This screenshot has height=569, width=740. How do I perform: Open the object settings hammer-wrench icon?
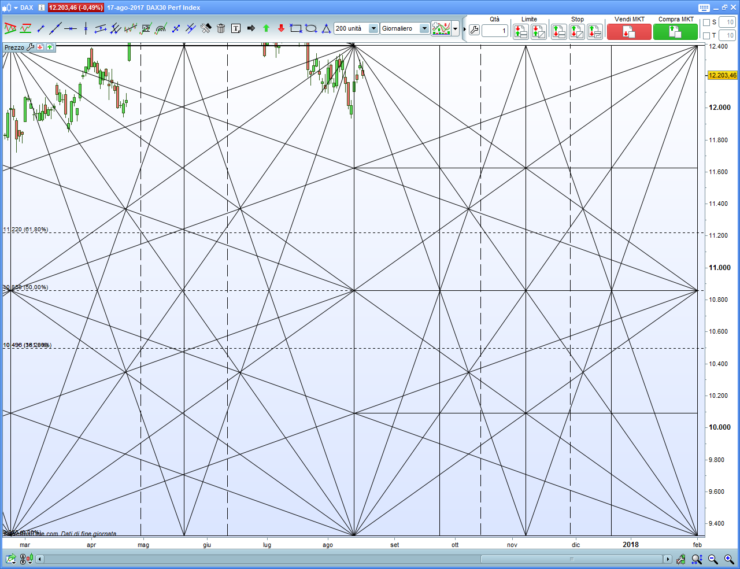(206, 28)
